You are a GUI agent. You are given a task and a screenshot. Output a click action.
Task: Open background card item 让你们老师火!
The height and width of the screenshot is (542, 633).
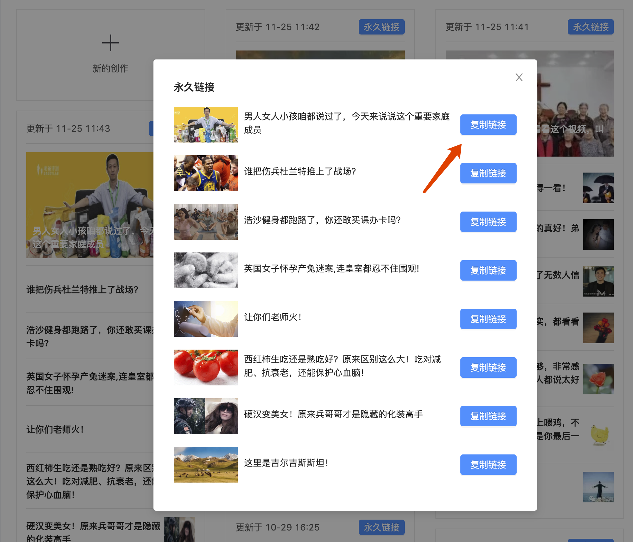click(x=55, y=430)
